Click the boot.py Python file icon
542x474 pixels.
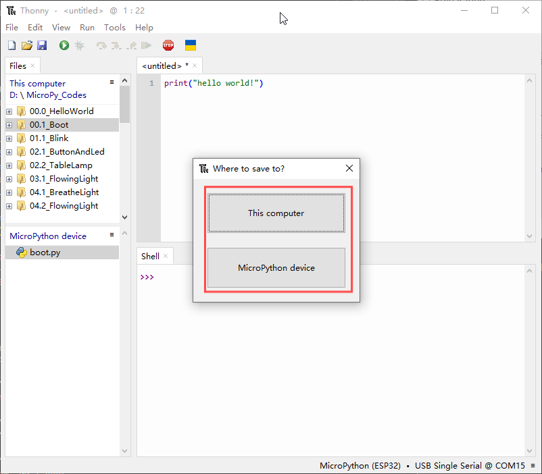[x=22, y=253]
